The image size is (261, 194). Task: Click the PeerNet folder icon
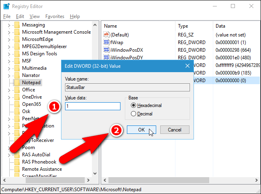point(17,119)
